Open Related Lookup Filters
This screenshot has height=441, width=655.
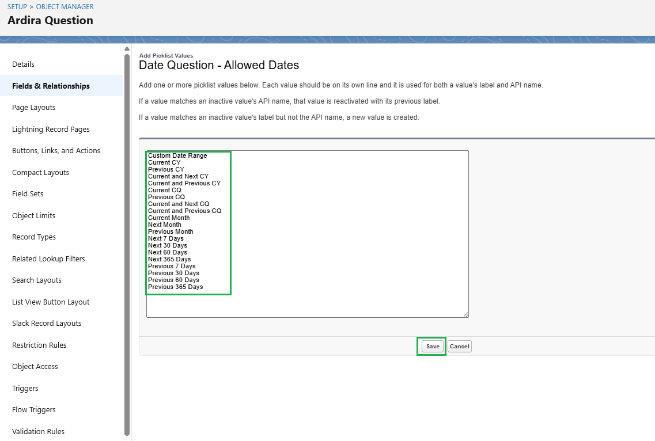click(x=48, y=258)
